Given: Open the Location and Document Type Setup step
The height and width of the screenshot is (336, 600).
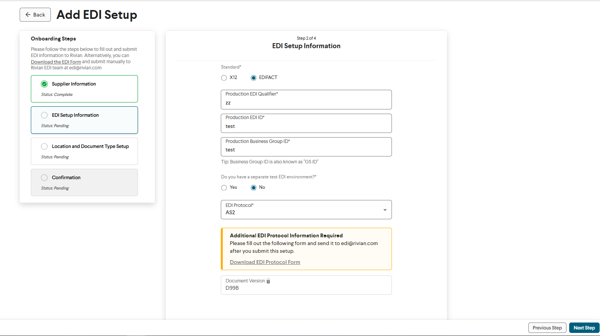Looking at the screenshot, I should click(84, 151).
